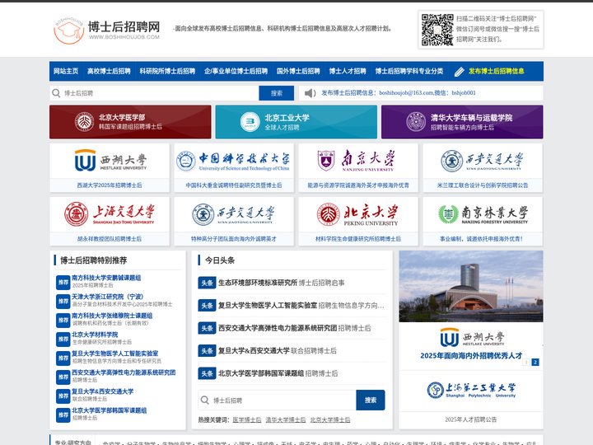593x445 pixels.
Task: Click the WeChat QR code image
Action: coord(437,30)
